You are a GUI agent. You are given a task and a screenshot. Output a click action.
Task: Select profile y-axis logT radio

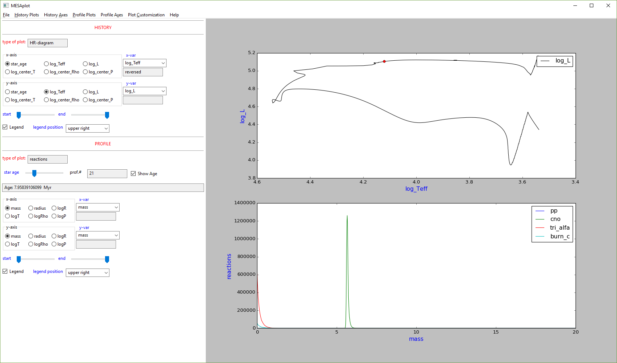[7, 244]
